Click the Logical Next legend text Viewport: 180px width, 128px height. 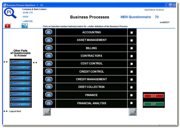15,111
